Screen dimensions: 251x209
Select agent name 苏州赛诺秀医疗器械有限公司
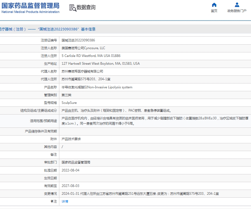(x=82, y=71)
